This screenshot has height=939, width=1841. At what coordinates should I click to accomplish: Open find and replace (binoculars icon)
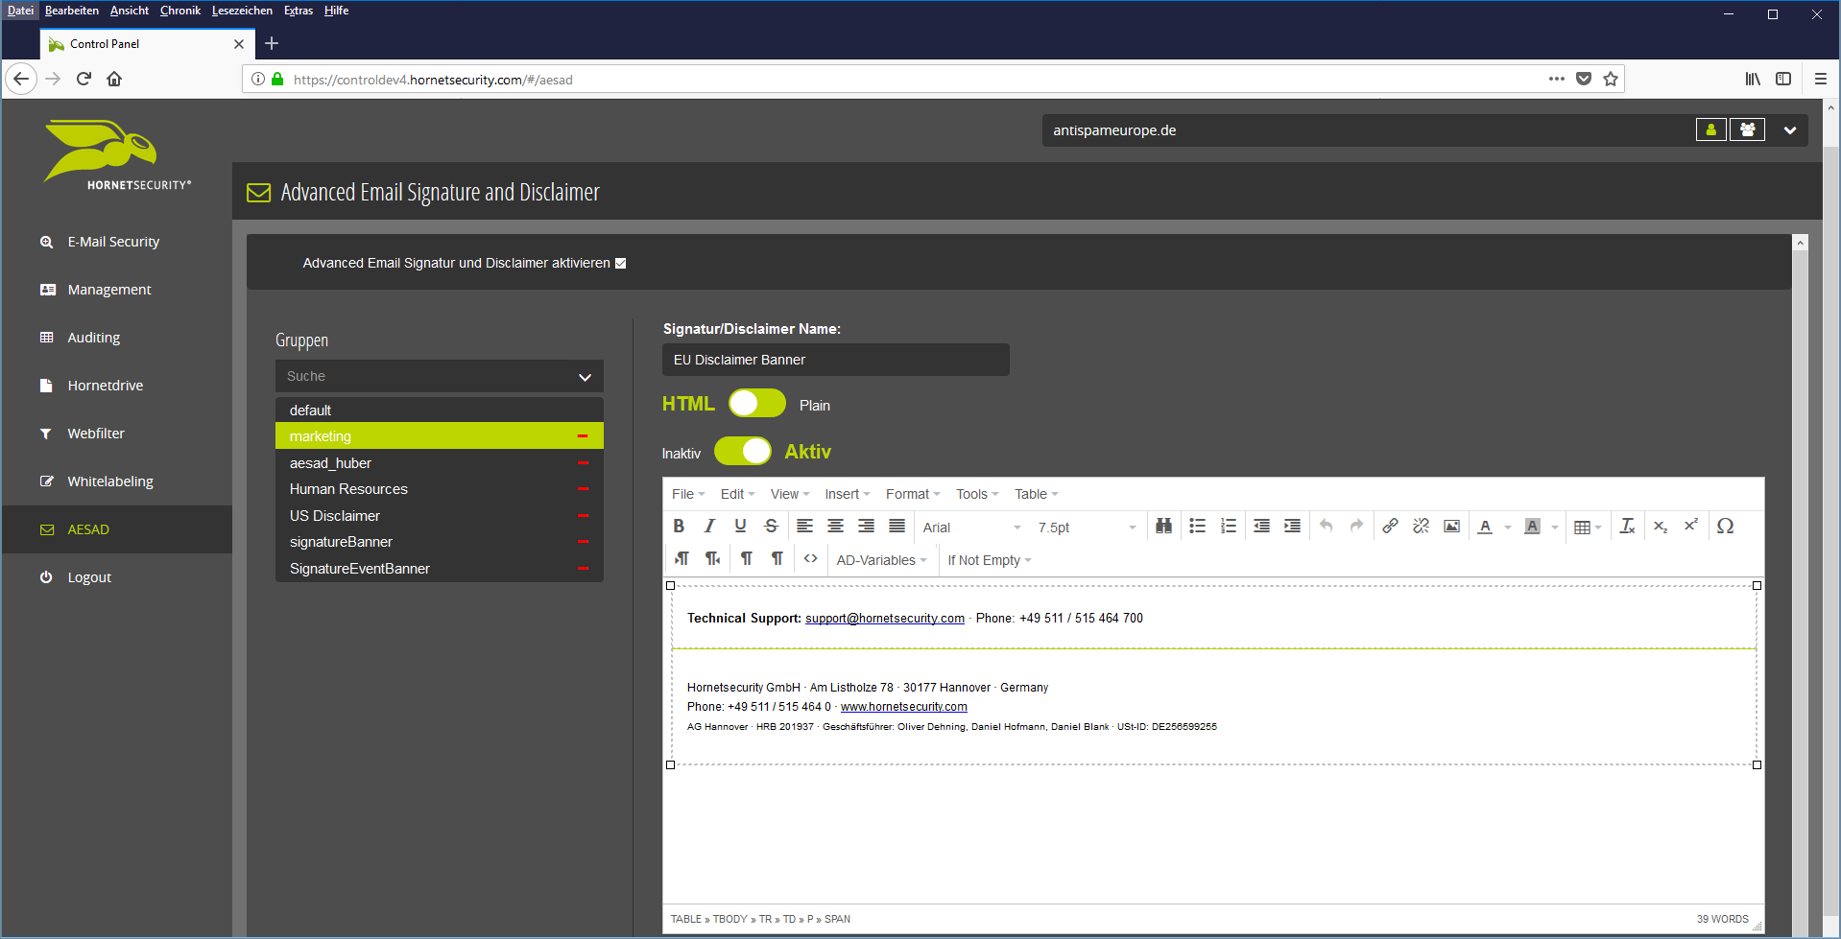[x=1163, y=526]
